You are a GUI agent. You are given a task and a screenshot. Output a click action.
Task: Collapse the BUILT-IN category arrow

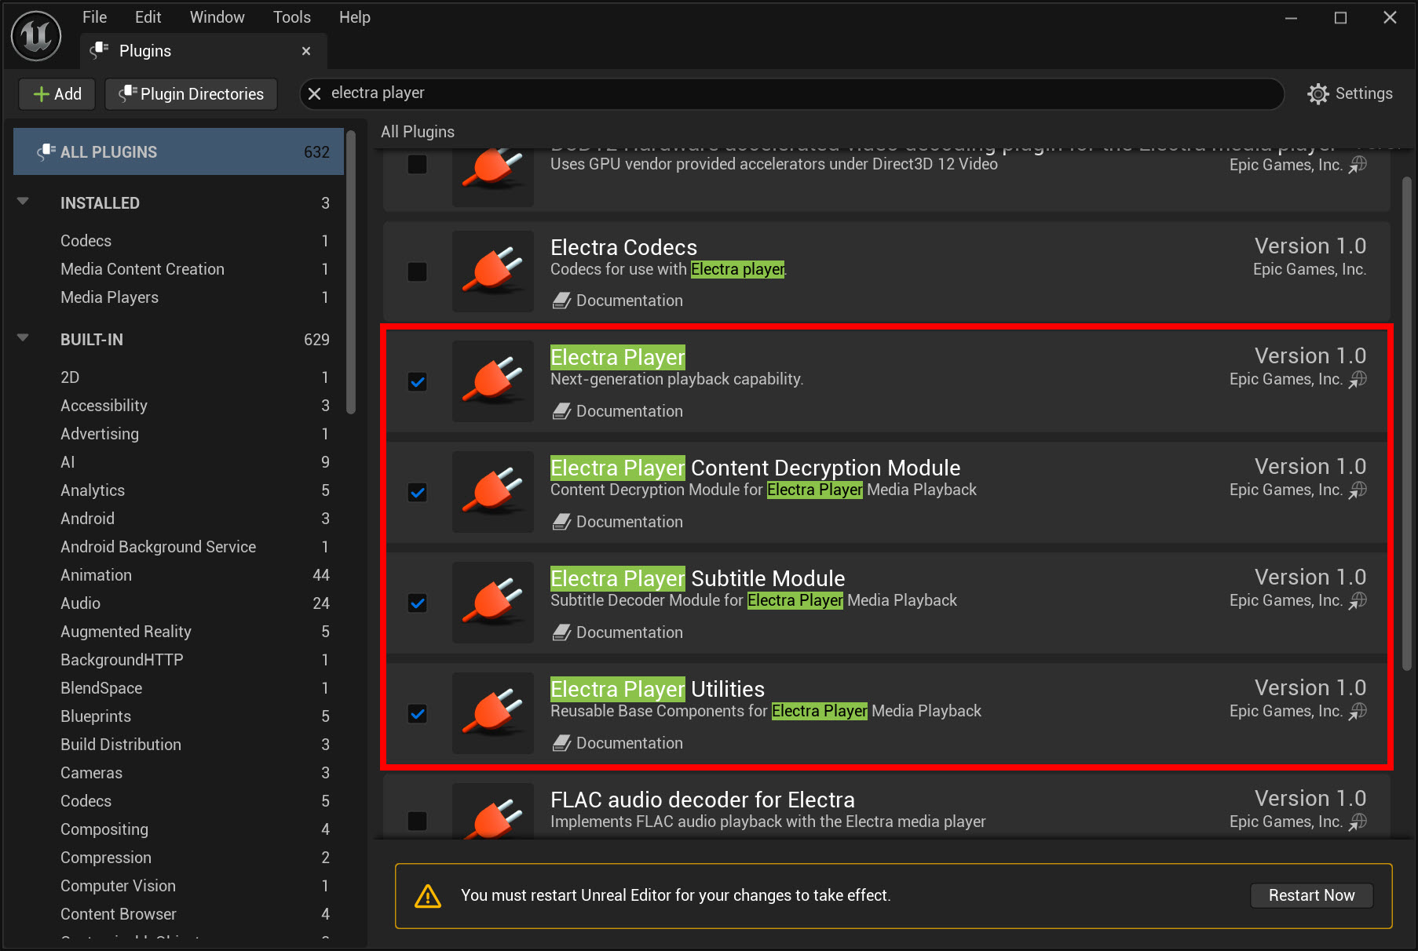point(23,338)
